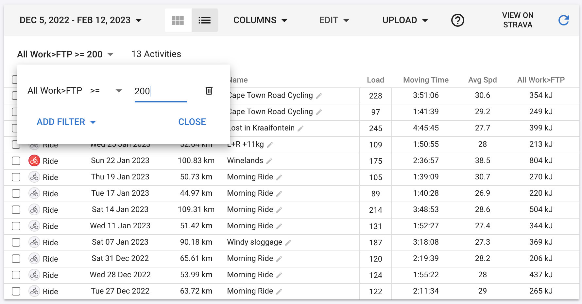The height and width of the screenshot is (304, 582).
Task: Open the UPLOAD dropdown menu
Action: click(405, 20)
